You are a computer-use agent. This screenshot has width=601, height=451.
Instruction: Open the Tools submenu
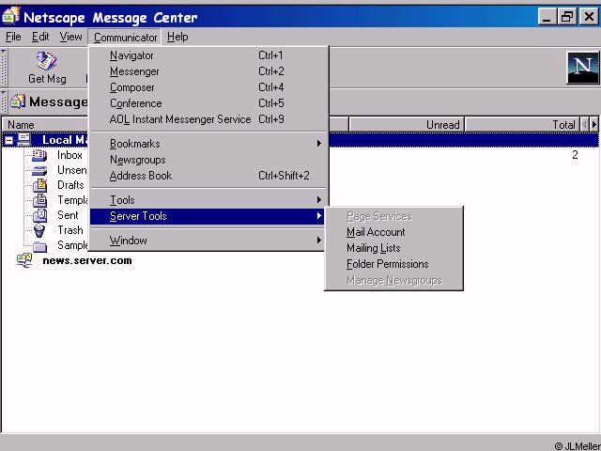coord(208,200)
